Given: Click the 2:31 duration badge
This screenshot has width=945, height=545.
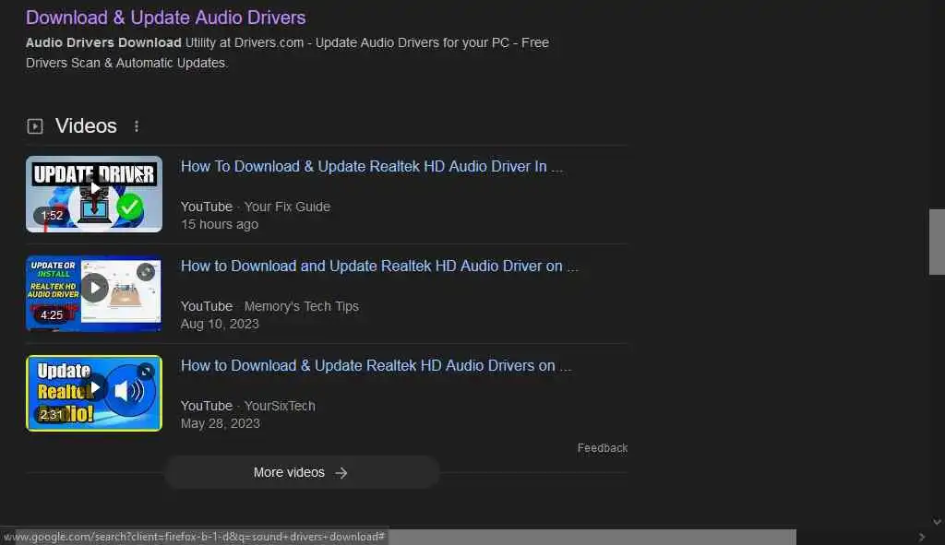Looking at the screenshot, I should point(52,414).
